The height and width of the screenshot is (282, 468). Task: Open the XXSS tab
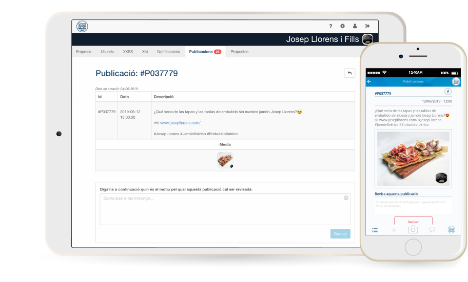tap(128, 52)
